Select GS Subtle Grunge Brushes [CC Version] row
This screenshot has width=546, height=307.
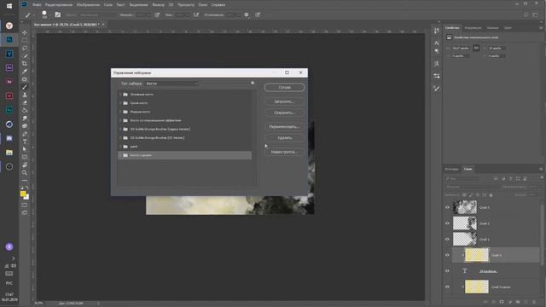(184, 138)
